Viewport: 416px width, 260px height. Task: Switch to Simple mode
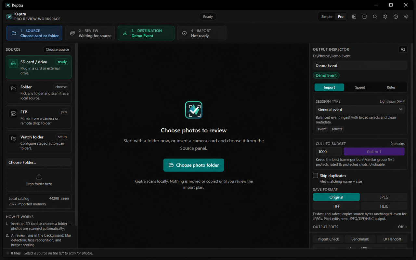(327, 17)
